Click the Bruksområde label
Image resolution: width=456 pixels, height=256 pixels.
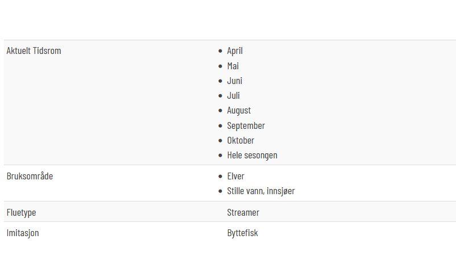pos(30,176)
